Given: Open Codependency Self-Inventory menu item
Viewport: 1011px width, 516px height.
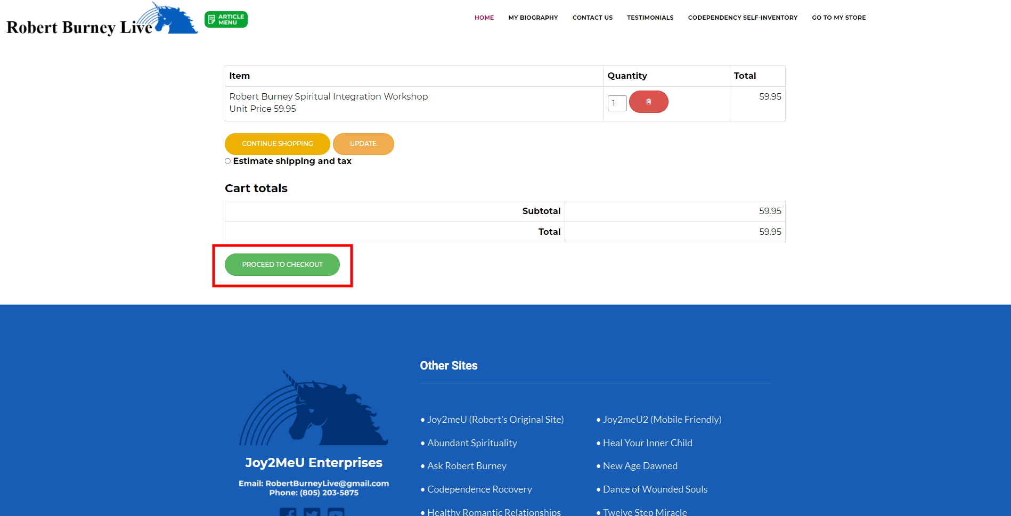Looking at the screenshot, I should pos(743,18).
